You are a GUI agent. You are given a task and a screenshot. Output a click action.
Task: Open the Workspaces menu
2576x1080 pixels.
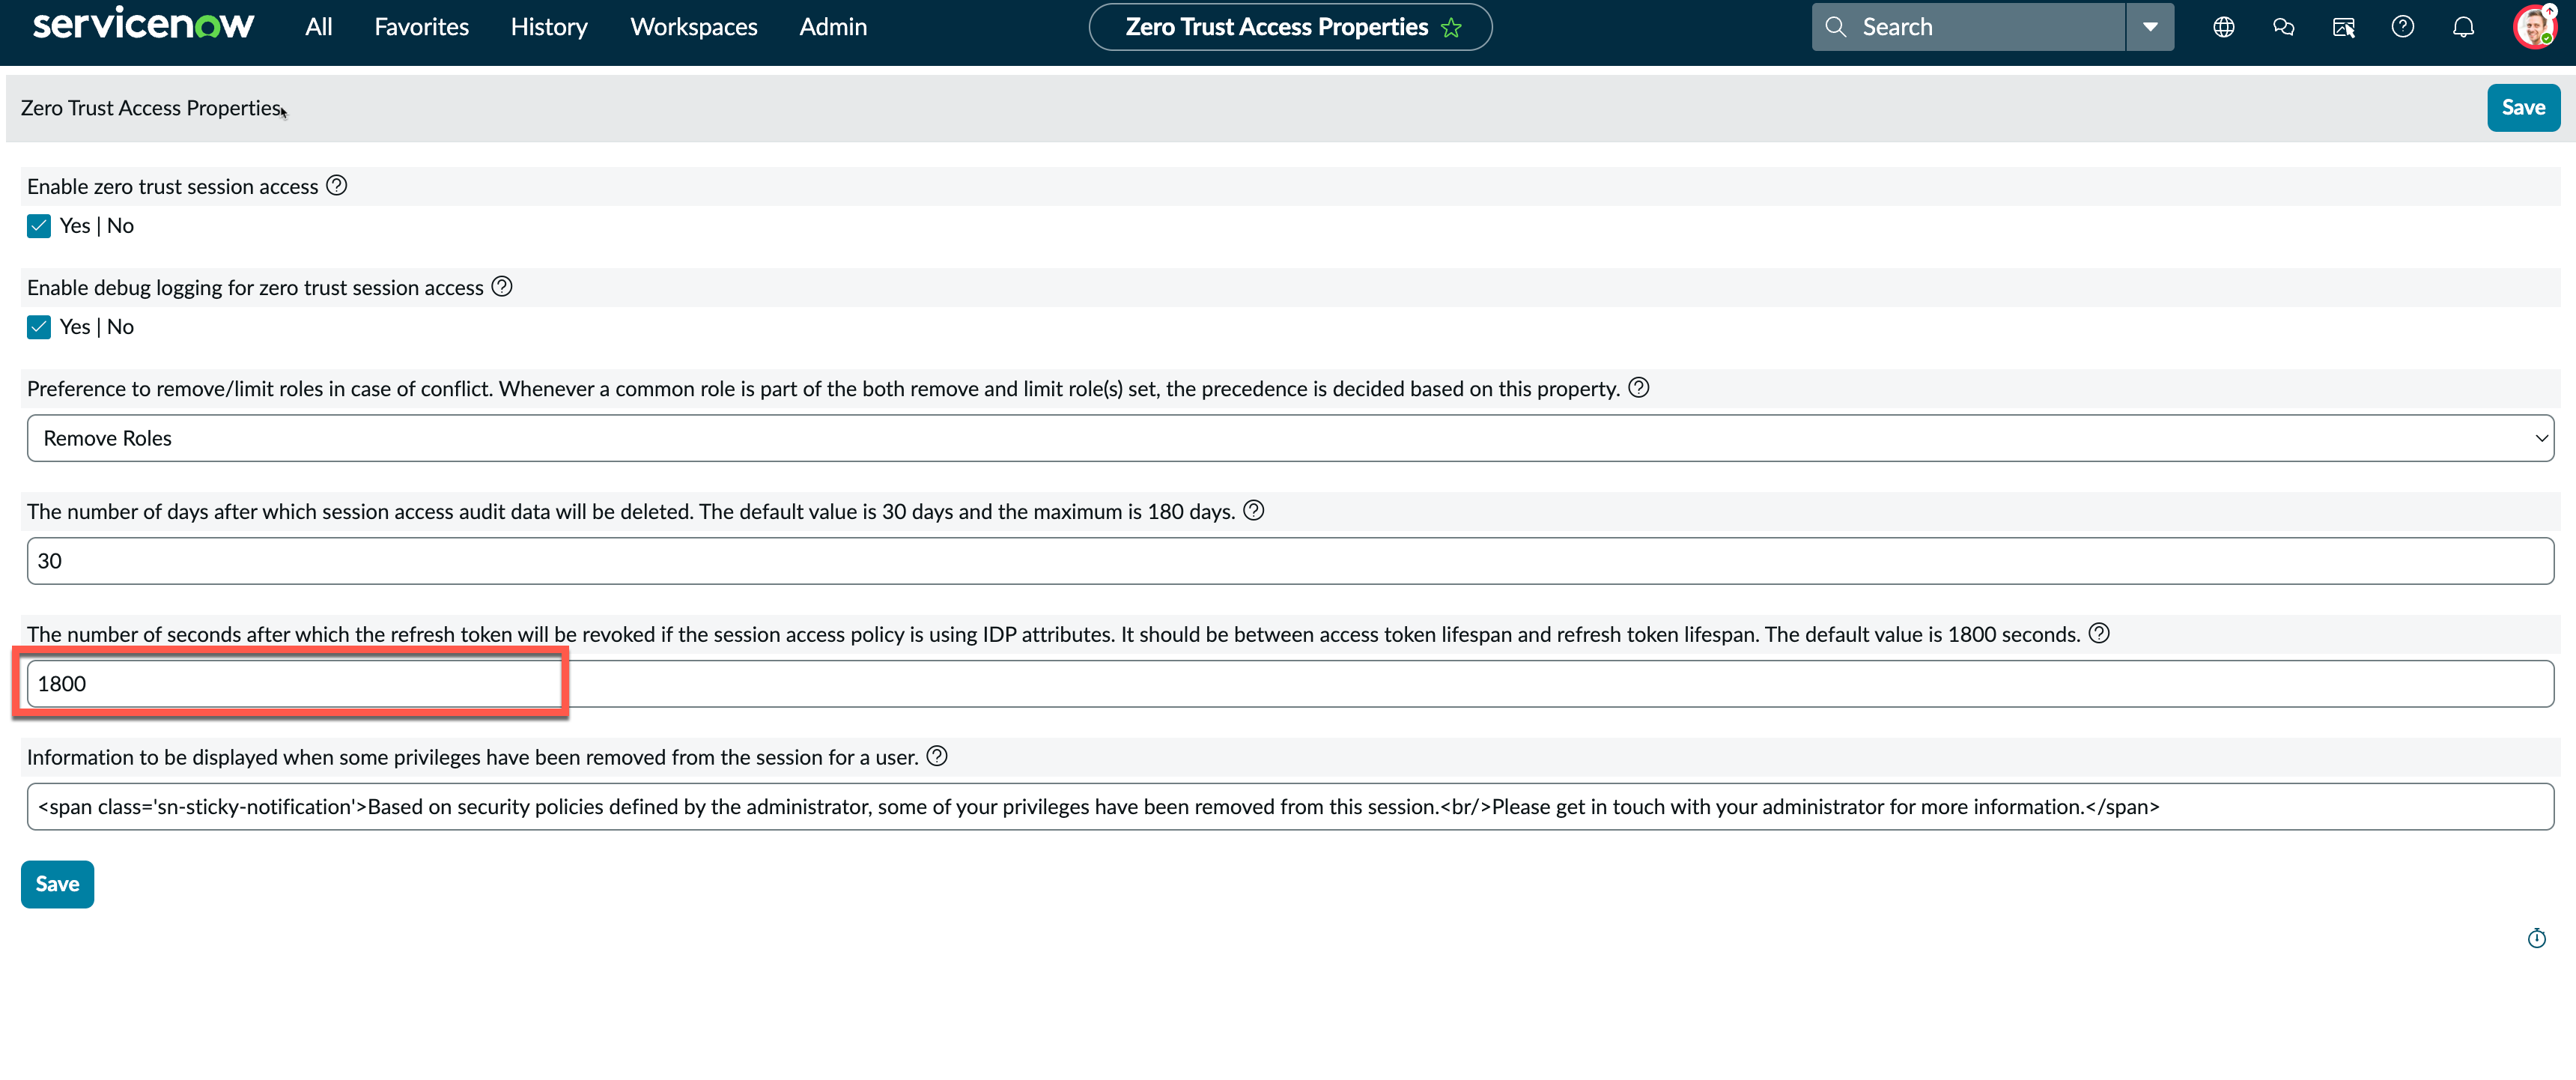[x=693, y=27]
